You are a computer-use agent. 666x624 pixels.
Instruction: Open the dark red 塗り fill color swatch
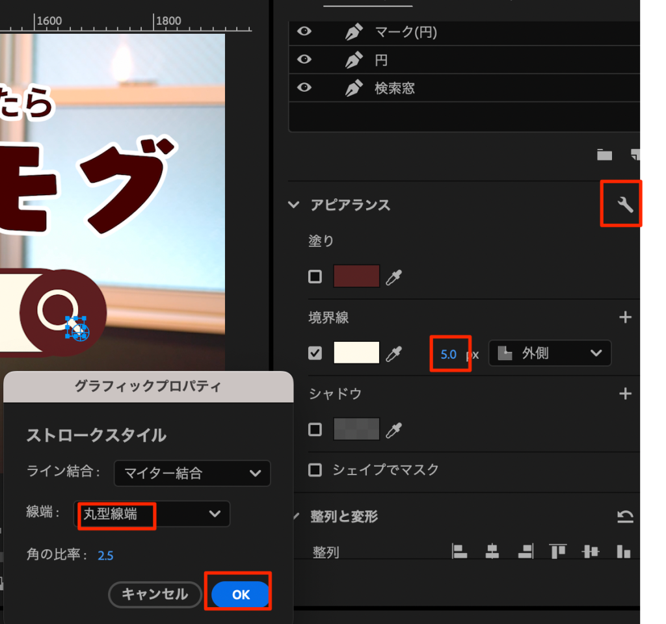click(356, 277)
